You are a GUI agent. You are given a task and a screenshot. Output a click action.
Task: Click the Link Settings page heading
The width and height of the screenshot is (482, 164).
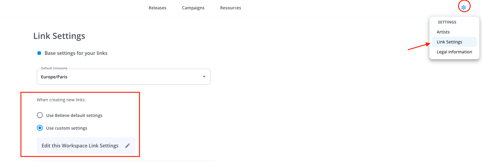[59, 36]
